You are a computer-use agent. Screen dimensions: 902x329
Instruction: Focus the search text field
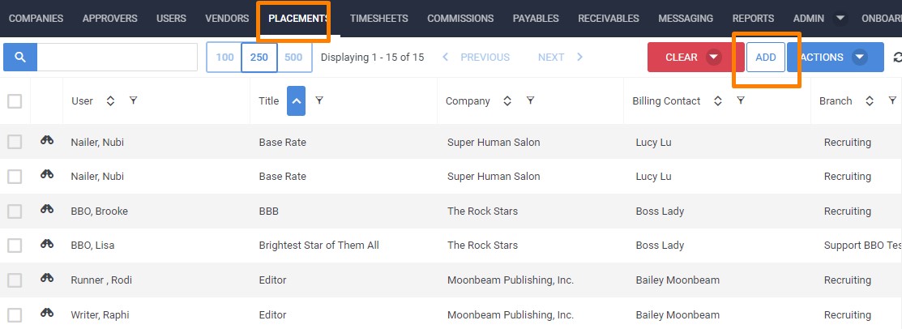point(118,58)
